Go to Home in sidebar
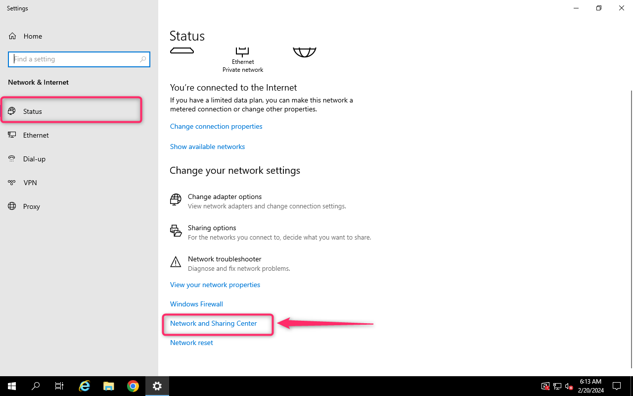 (x=79, y=36)
